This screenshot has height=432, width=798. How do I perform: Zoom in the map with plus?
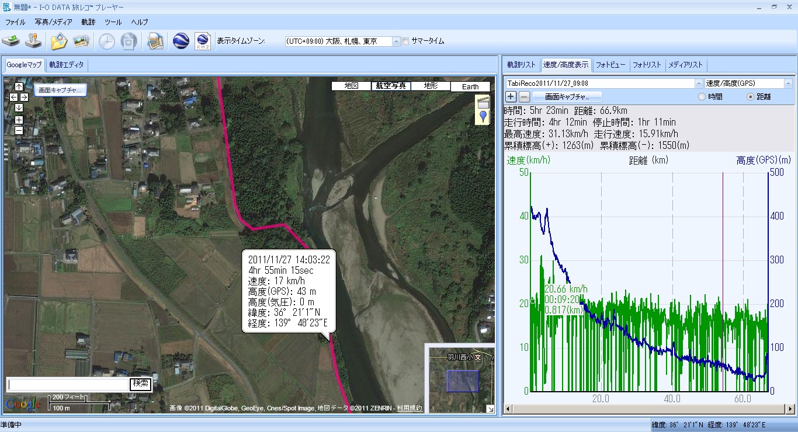(x=19, y=120)
